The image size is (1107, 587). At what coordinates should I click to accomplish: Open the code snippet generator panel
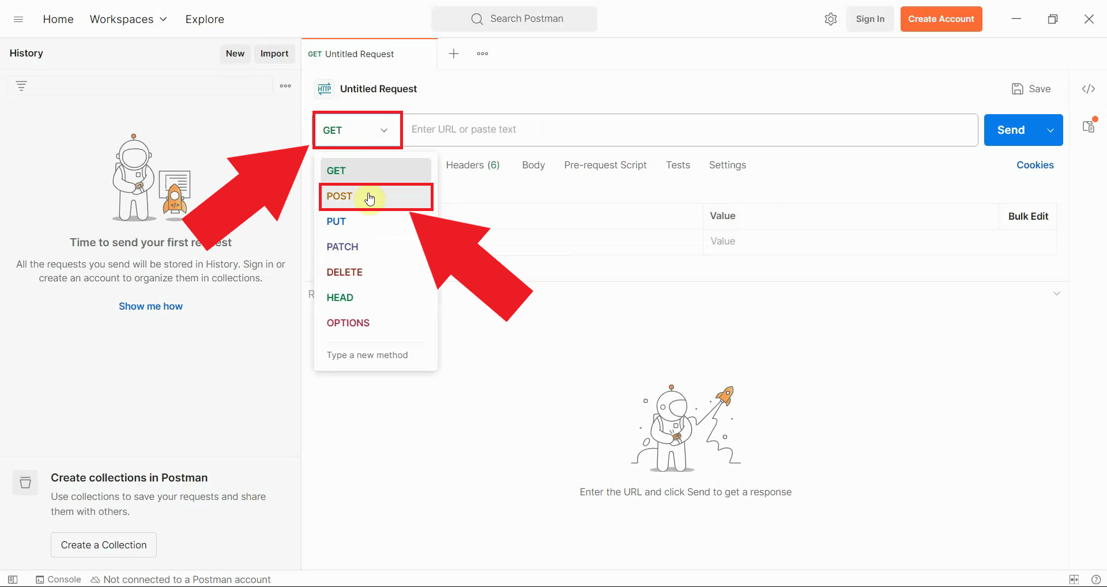pyautogui.click(x=1089, y=88)
